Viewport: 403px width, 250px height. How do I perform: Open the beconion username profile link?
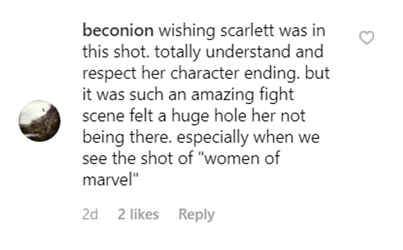tap(118, 31)
